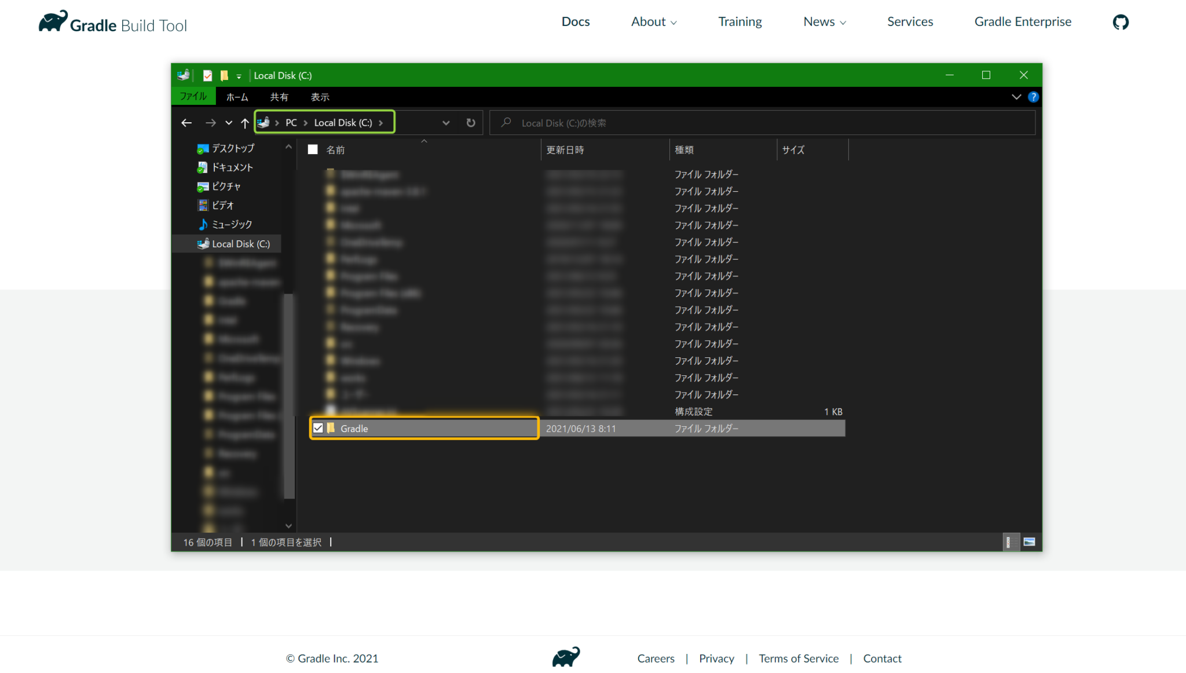Go back using the back arrow

pyautogui.click(x=186, y=123)
